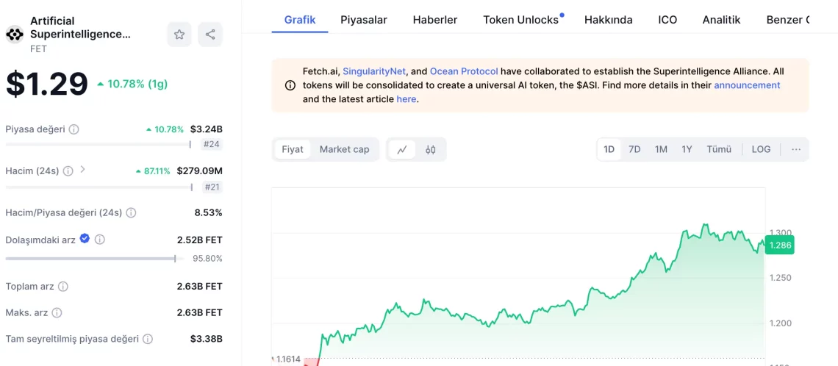Click the share icon button
This screenshot has width=838, height=366.
pyautogui.click(x=210, y=35)
